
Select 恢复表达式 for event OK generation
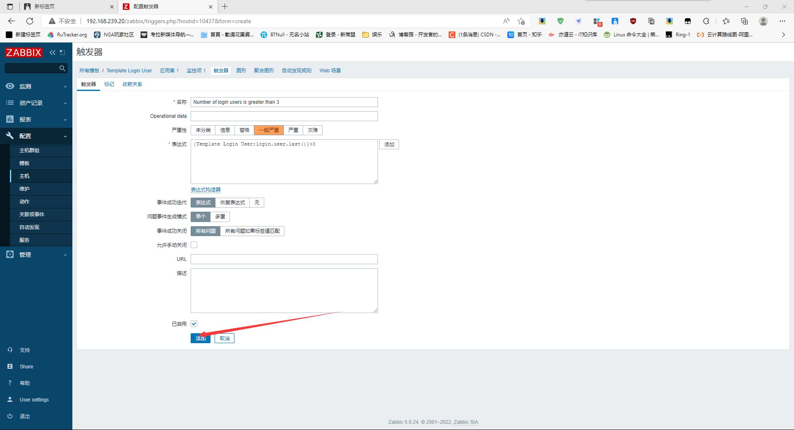232,203
